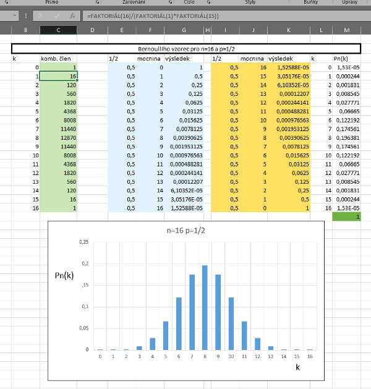Select narrow column H header
Screen dimensions: 371x389
(x=207, y=30)
